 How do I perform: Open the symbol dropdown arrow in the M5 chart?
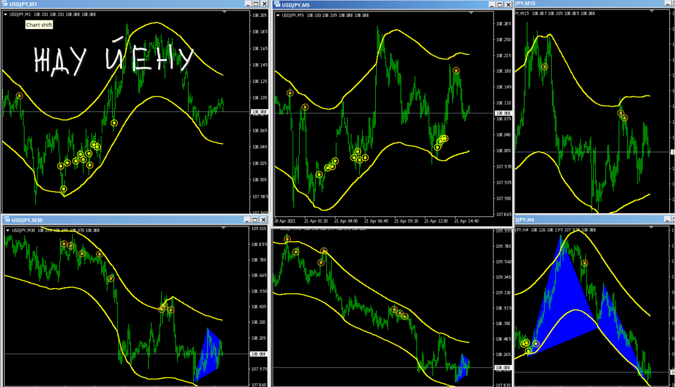click(278, 15)
